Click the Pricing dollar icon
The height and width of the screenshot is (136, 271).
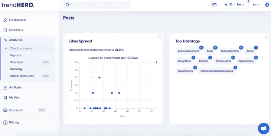pos(5,123)
